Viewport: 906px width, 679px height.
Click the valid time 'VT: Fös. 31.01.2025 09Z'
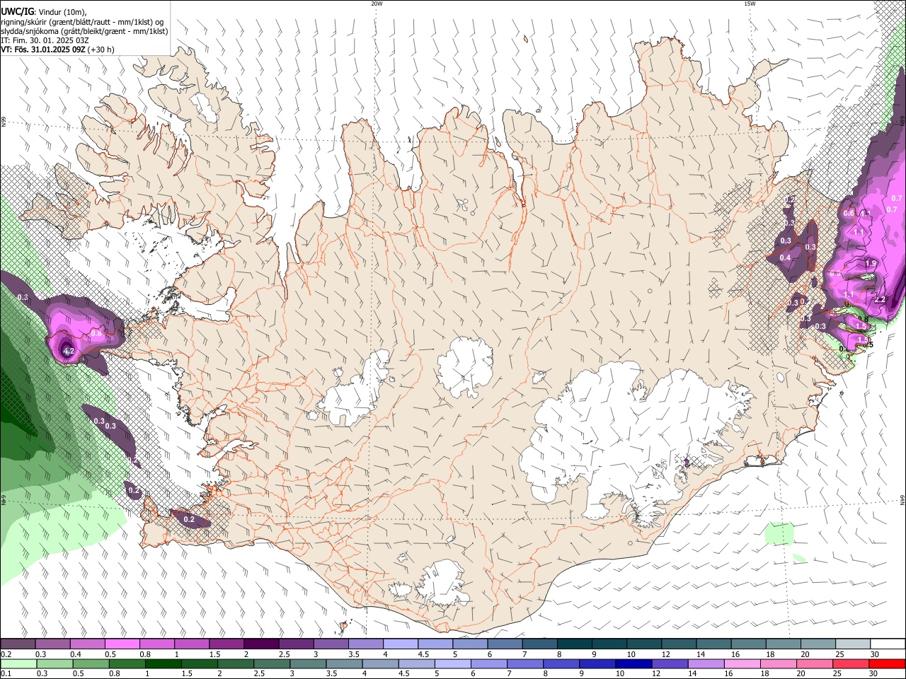coord(43,50)
